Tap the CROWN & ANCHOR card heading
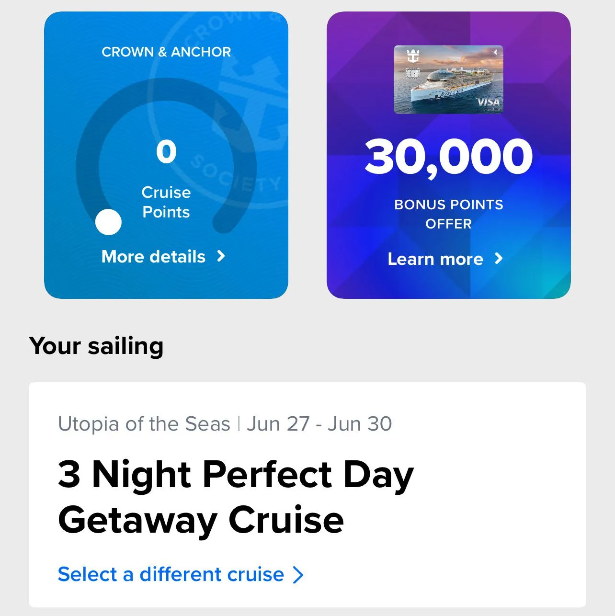This screenshot has width=615, height=616. pyautogui.click(x=166, y=52)
